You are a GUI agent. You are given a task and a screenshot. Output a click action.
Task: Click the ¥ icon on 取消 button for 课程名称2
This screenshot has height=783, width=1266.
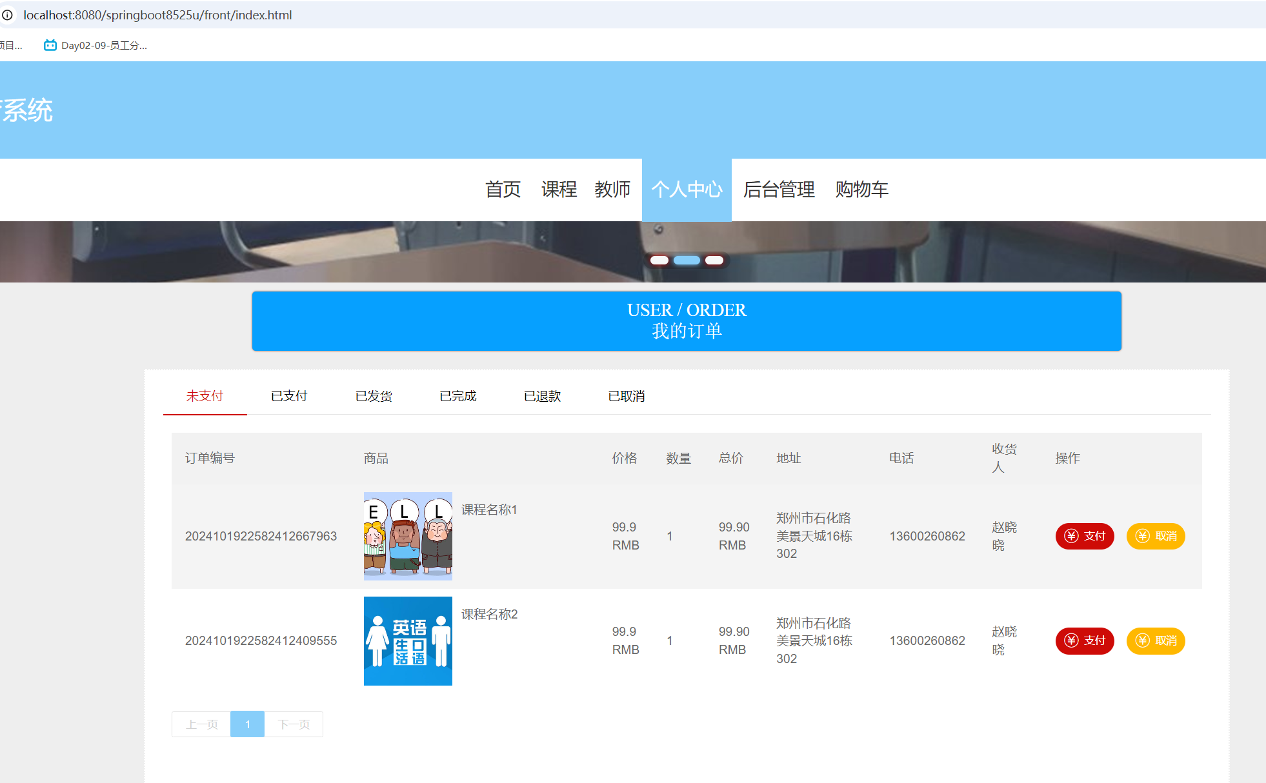click(x=1142, y=640)
